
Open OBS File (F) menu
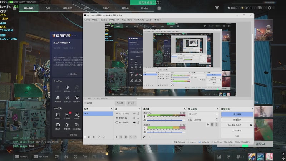87,20
